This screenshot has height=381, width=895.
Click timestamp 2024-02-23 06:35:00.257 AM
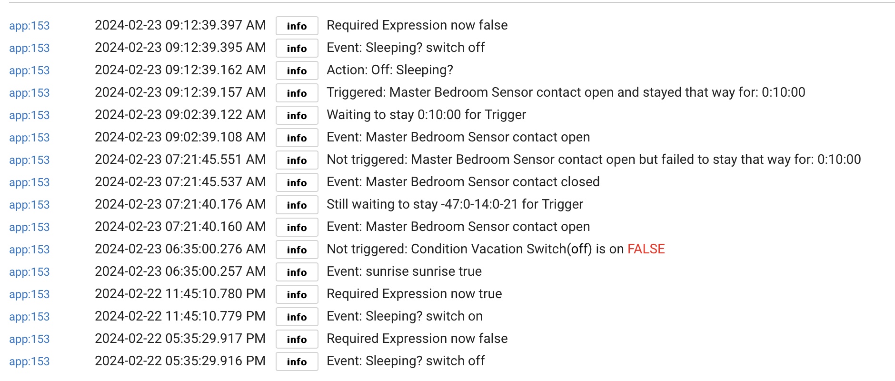[x=180, y=271]
